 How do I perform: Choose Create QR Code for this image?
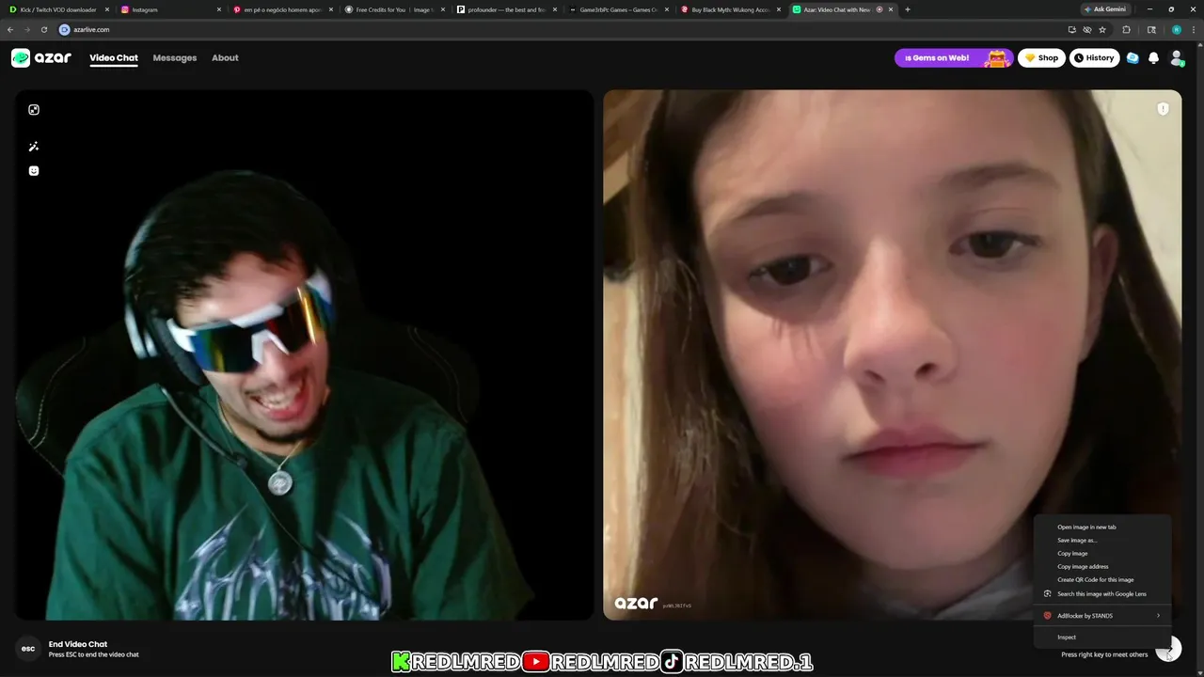point(1102,580)
